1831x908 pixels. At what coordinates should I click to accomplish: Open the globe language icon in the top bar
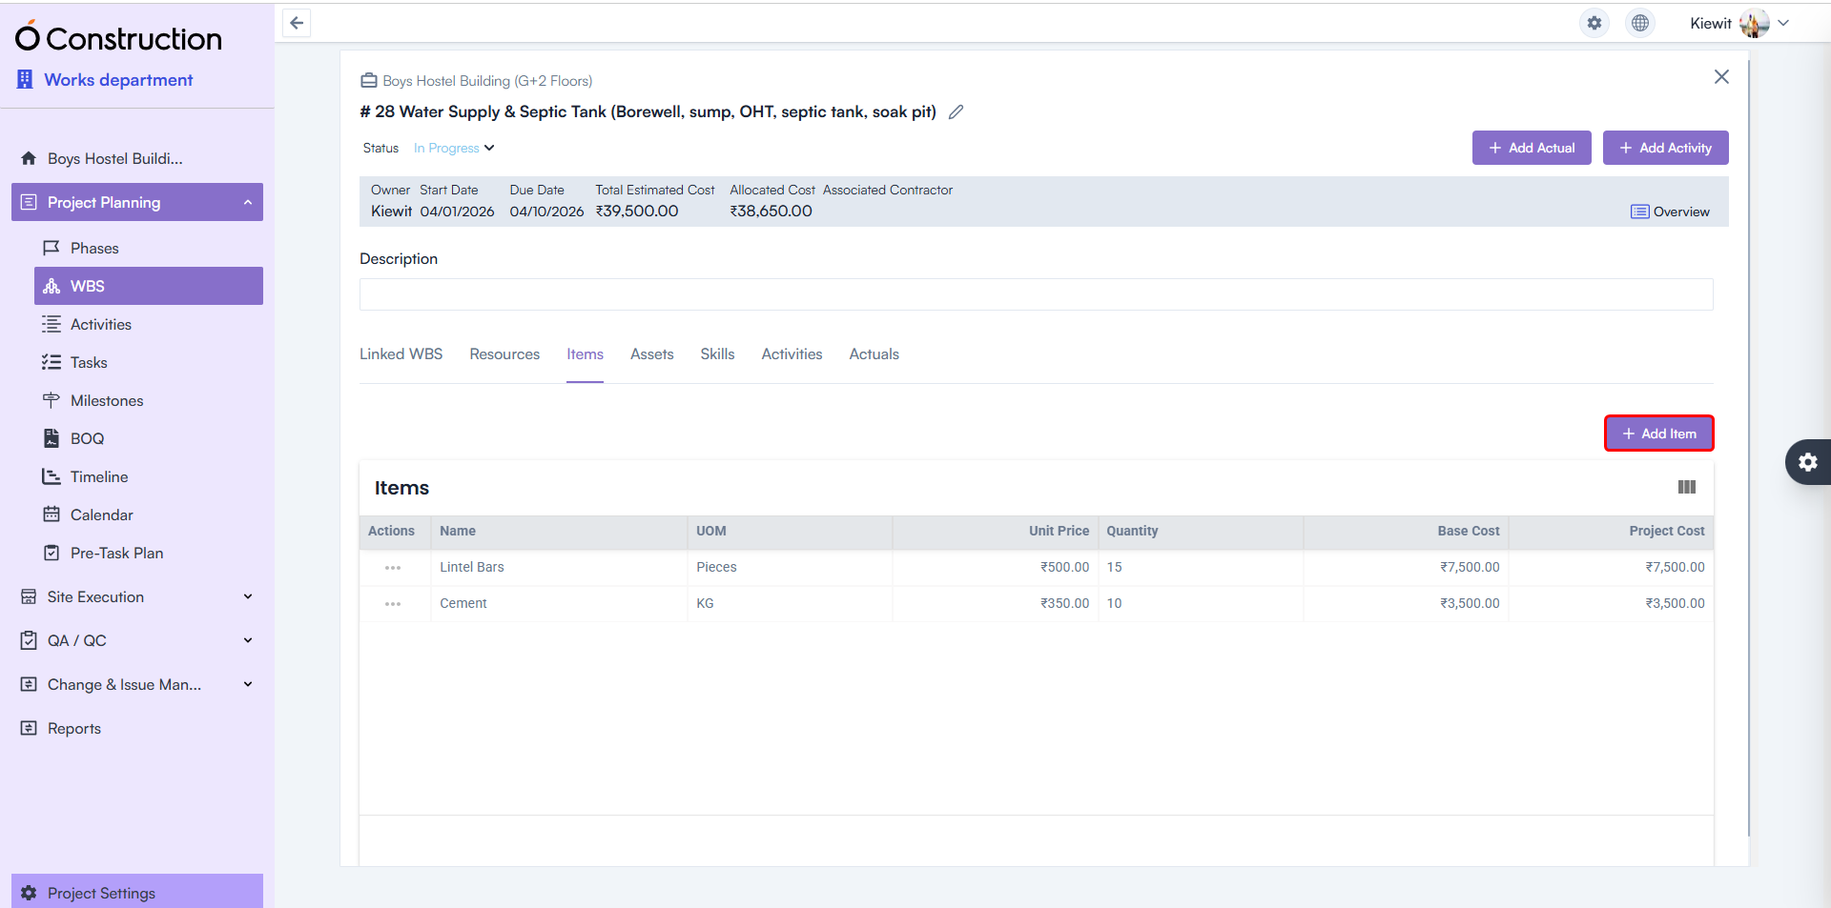pyautogui.click(x=1639, y=23)
